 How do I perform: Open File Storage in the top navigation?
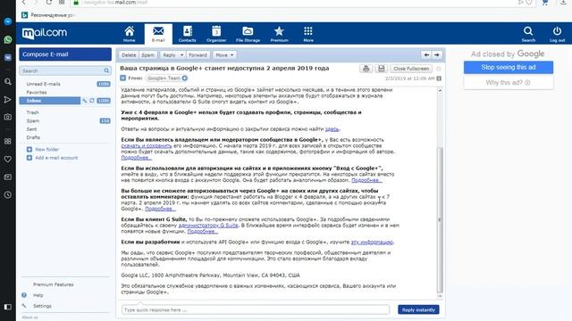248,34
